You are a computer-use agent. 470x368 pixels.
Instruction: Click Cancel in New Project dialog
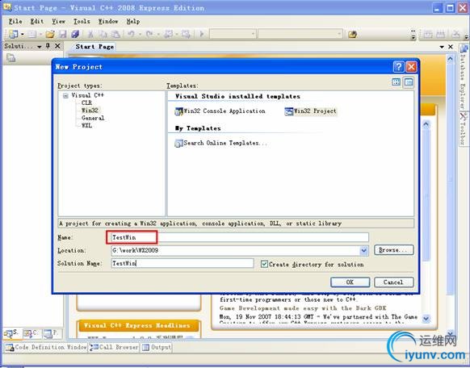[393, 282]
